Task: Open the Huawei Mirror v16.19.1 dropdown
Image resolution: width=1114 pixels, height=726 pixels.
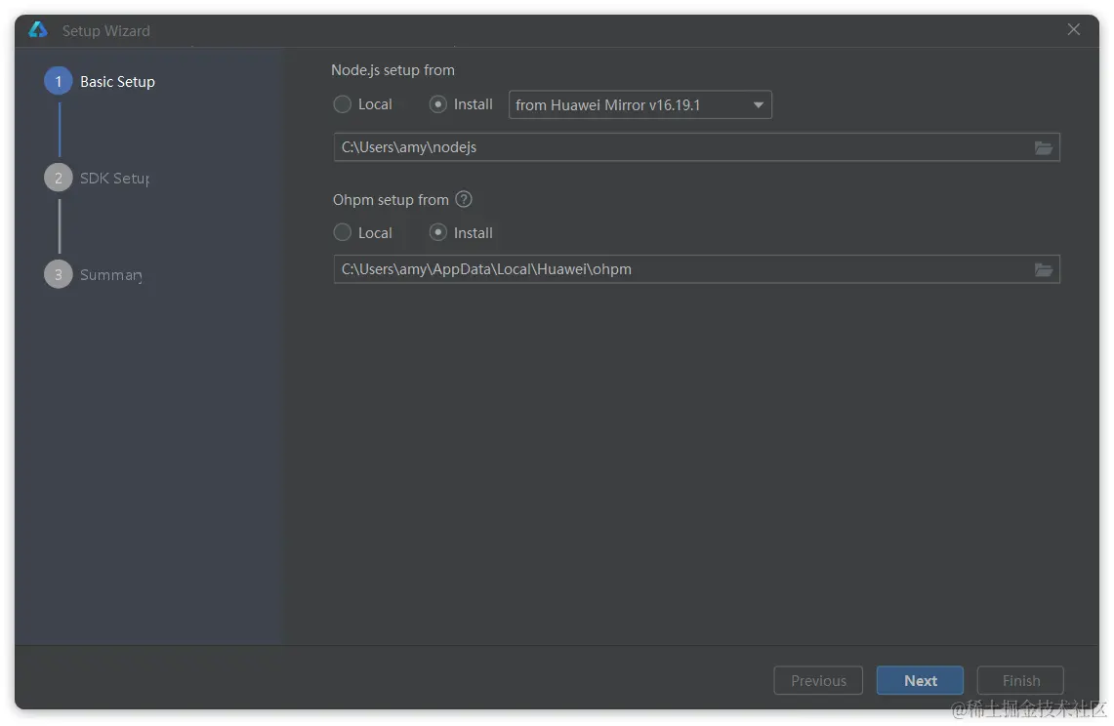Action: pos(640,105)
